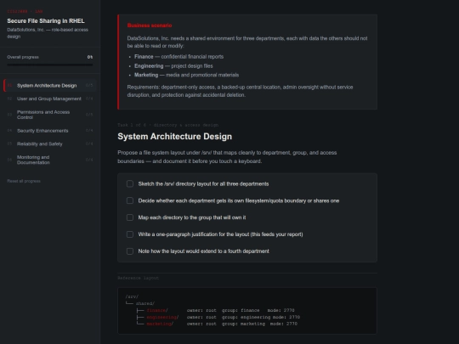Screen dimensions: 459x344
Task: Open Security Enhancements section
Action: pos(50,131)
